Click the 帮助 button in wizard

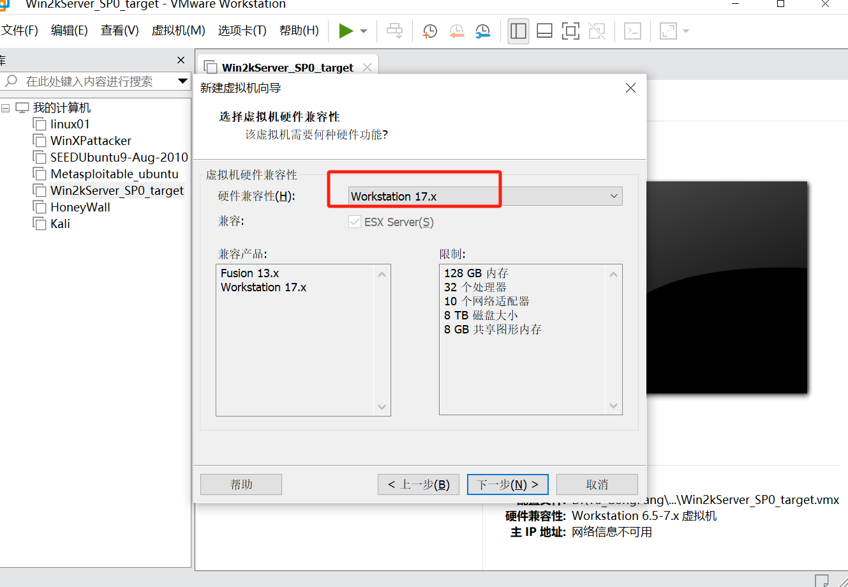241,484
